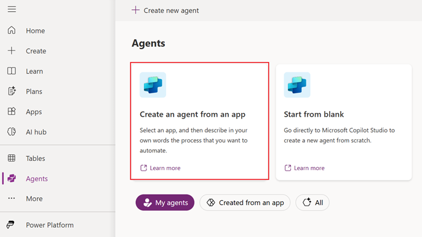Click Copilot icon on Start from blank card
The height and width of the screenshot is (237, 422).
point(297,85)
